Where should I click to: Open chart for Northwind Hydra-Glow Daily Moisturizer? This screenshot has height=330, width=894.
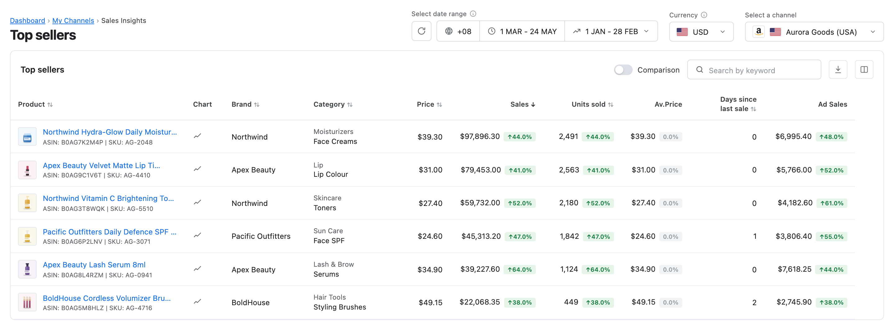tap(197, 136)
